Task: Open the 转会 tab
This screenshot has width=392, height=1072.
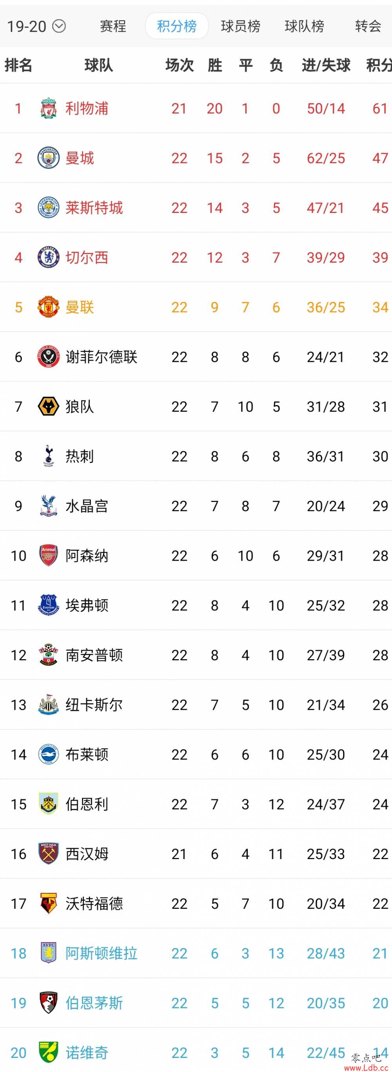Action: click(368, 26)
